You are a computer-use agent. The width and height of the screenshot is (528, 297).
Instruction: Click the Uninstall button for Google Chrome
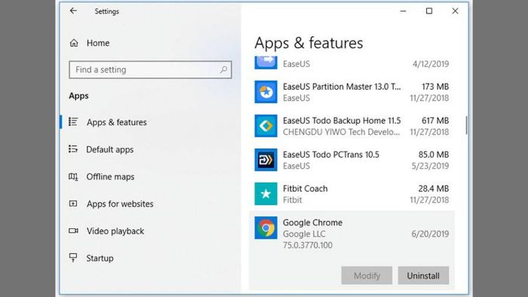(423, 275)
